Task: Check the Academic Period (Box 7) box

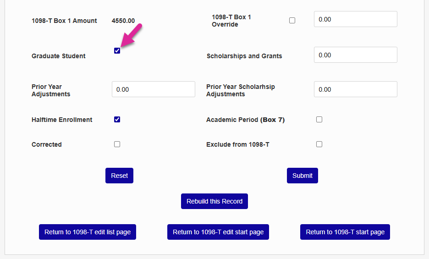Action: 319,120
